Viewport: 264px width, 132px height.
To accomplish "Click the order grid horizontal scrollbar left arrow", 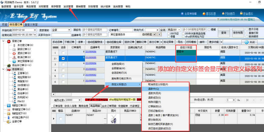I will pyautogui.click(x=54, y=94).
